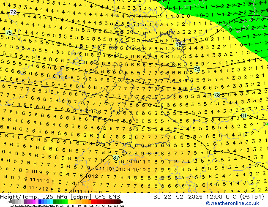Viewport: 268px width, 207px height.
Task: Click the cyan swatch in the legend
Action: coord(51,202)
